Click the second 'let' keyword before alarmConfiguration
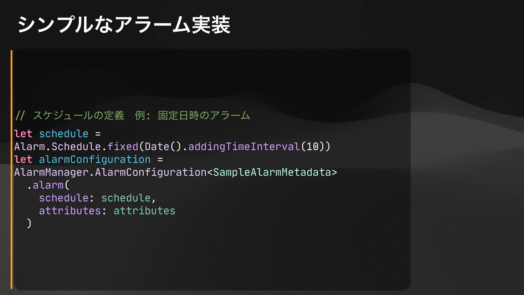Image resolution: width=524 pixels, height=295 pixels. [x=23, y=160]
